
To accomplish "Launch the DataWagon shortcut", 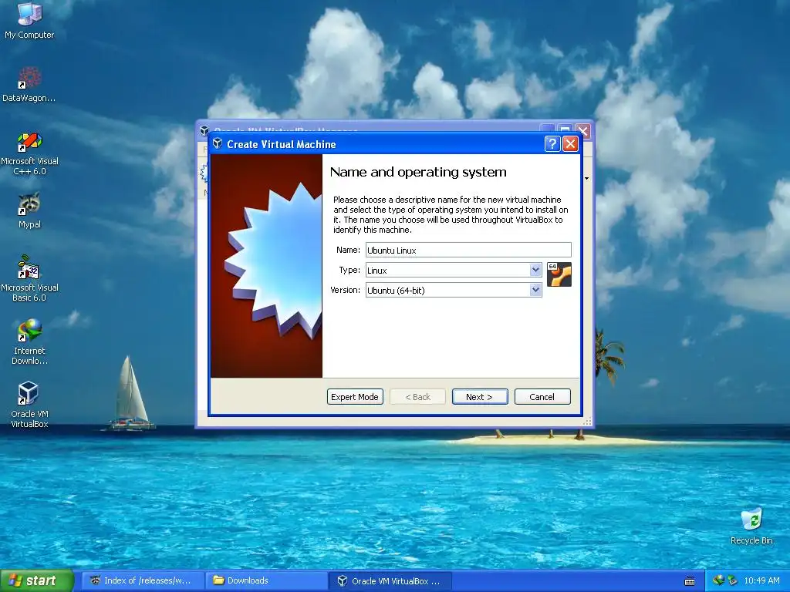I will coord(29,85).
